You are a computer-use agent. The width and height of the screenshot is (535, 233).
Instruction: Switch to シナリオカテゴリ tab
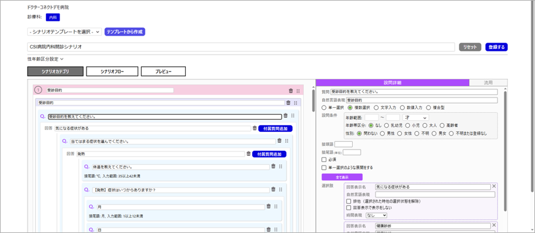click(x=55, y=71)
